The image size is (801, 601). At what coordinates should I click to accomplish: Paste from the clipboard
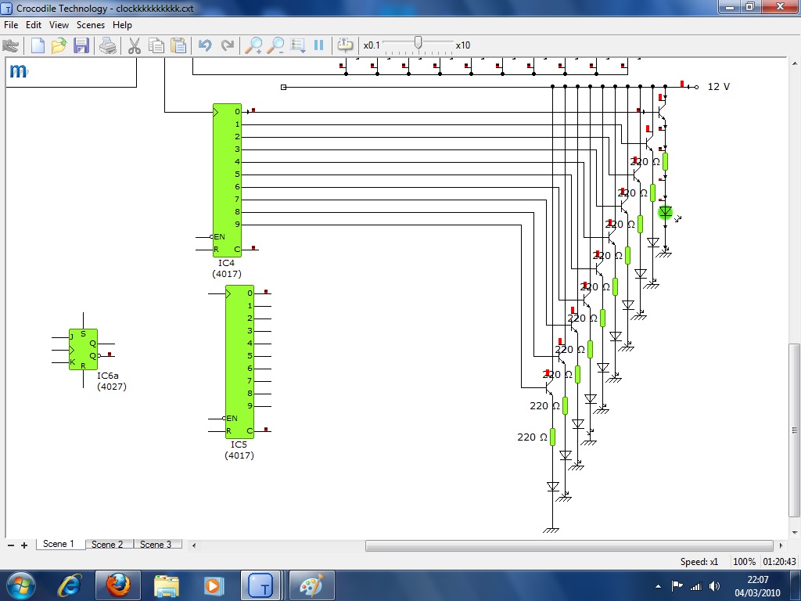pyautogui.click(x=178, y=45)
